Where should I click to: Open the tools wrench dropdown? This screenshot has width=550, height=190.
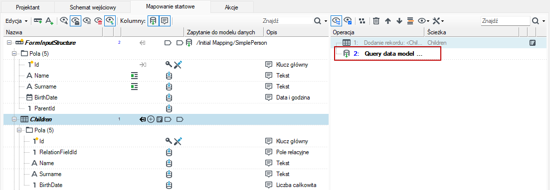[438, 21]
